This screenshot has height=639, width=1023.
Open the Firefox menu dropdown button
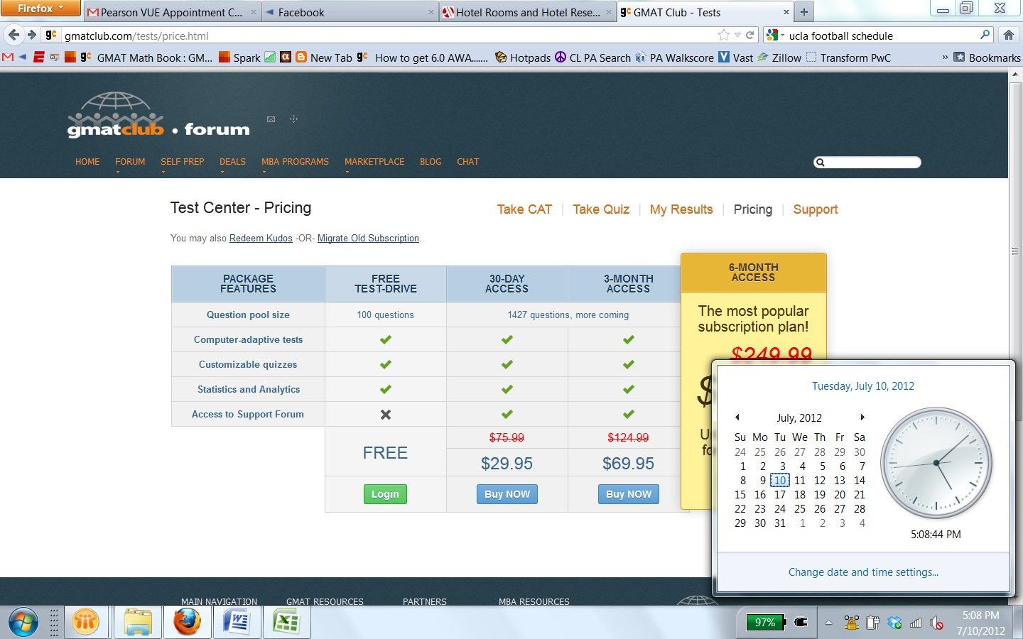(x=40, y=8)
